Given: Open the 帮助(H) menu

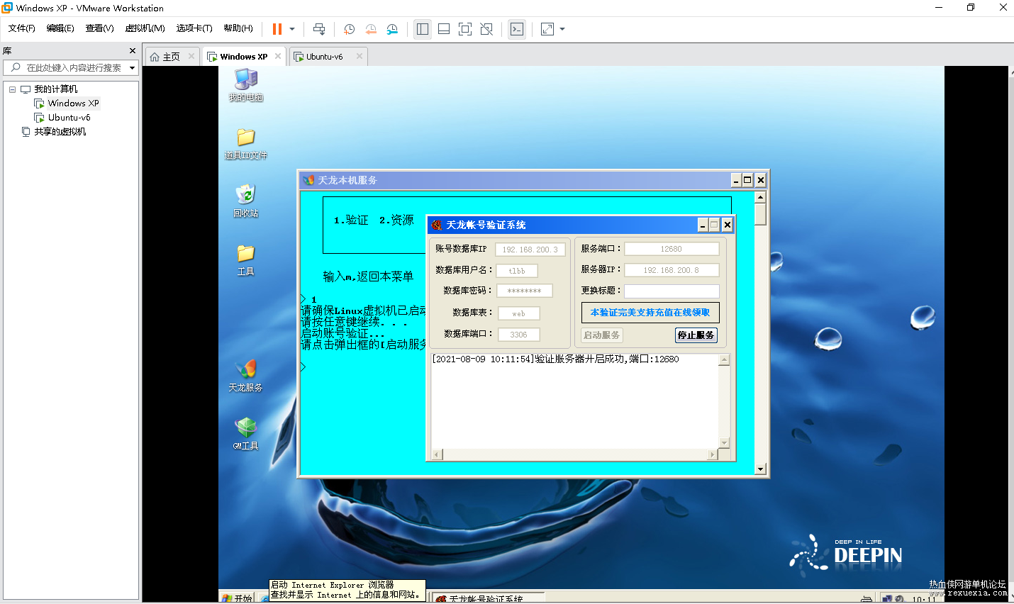Looking at the screenshot, I should [x=238, y=28].
